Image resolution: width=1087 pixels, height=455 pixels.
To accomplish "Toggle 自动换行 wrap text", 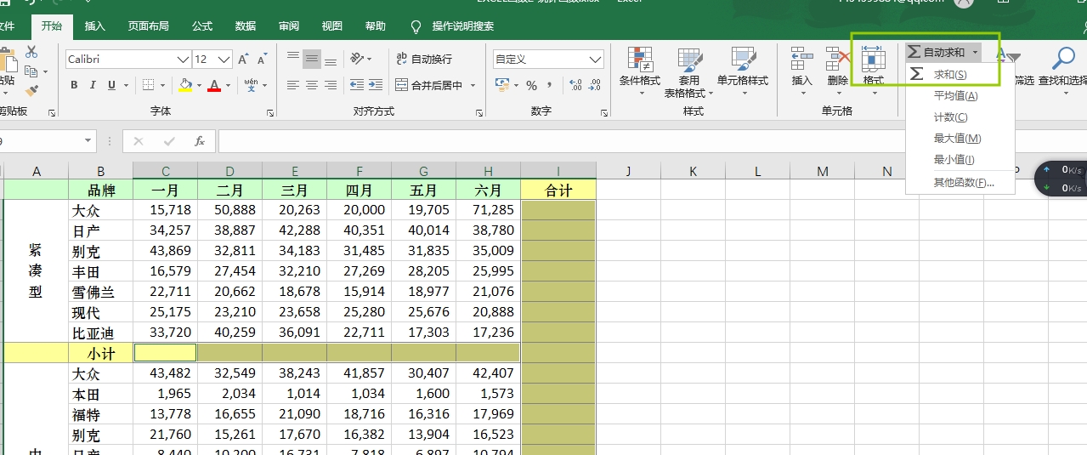I will 424,59.
